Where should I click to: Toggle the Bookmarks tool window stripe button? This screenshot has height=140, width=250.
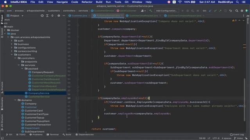[2, 104]
